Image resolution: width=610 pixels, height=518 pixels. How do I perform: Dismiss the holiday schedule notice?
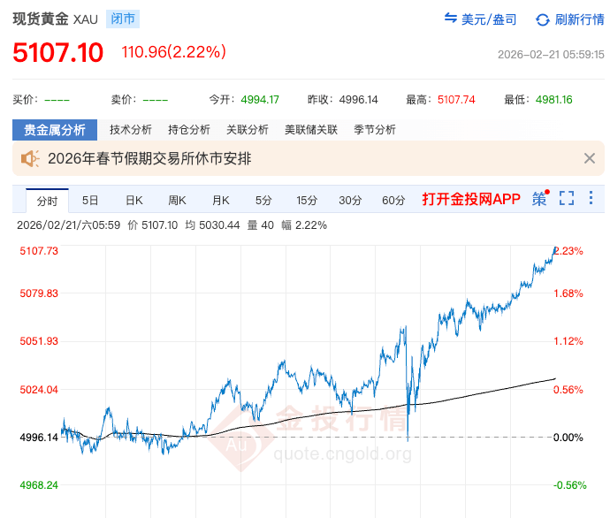pos(590,159)
